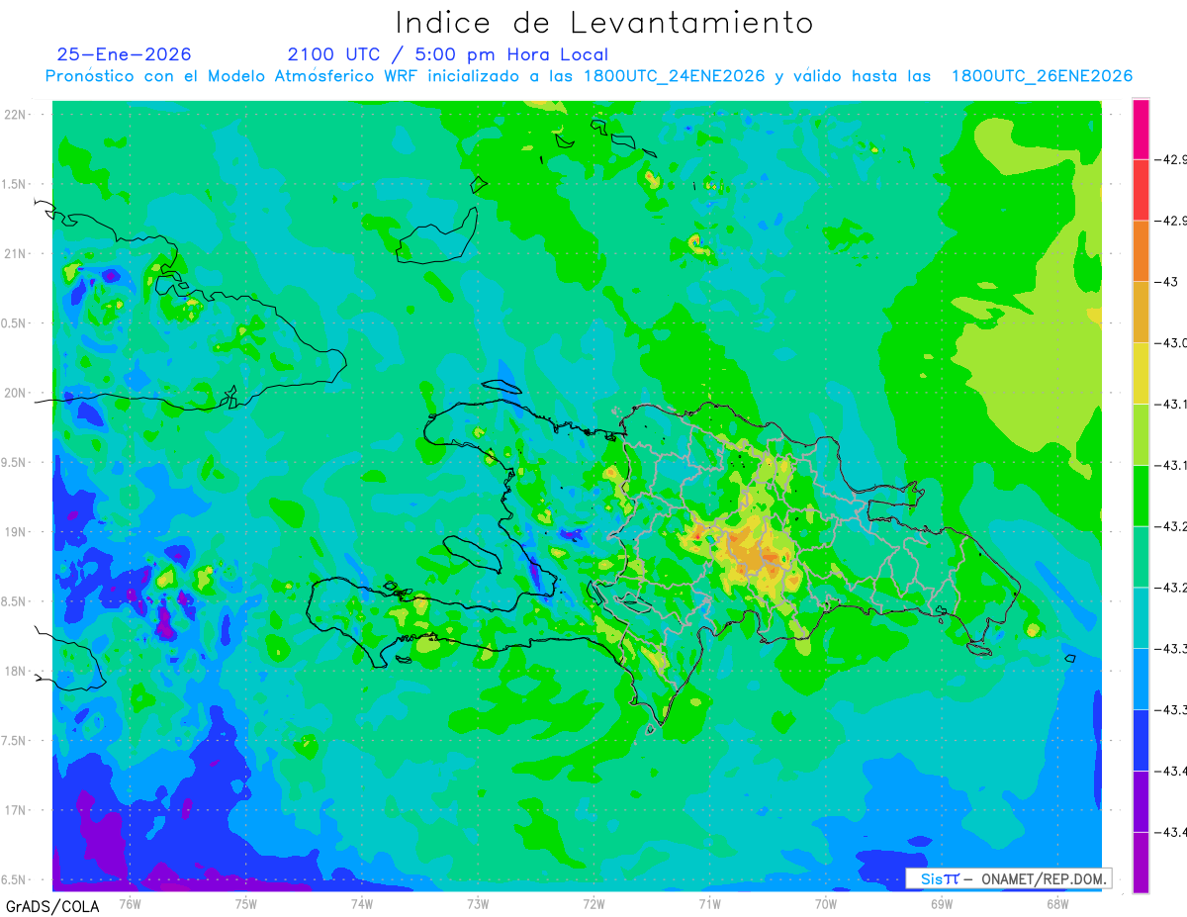Click the "19N" latitude label
Viewport: 1187px width, 917px height.
pos(15,531)
